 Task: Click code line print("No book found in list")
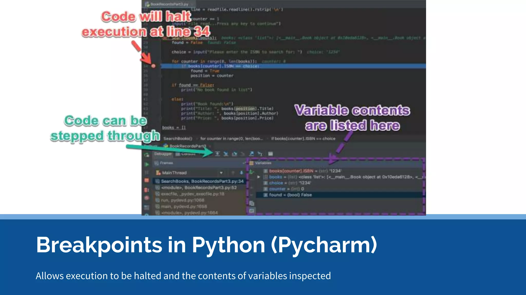pos(217,90)
